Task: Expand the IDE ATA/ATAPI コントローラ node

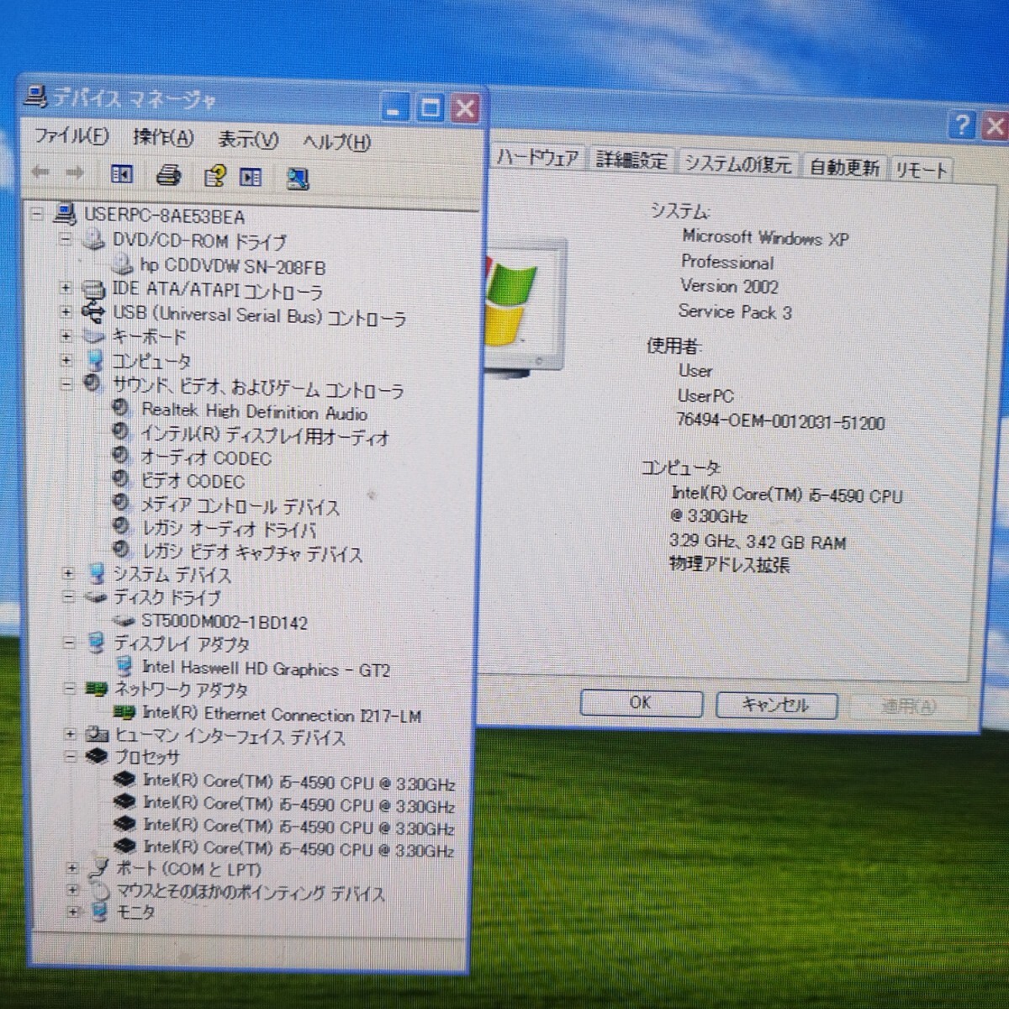Action: [x=66, y=288]
